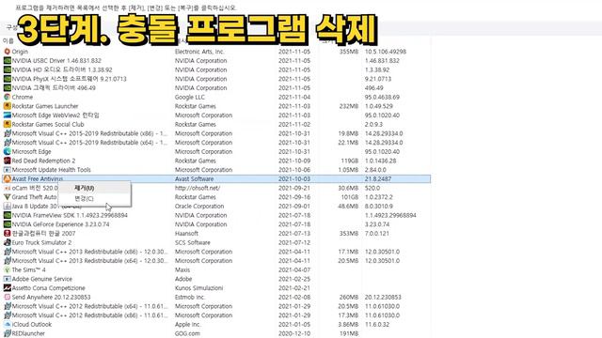Select NVIDIA GeForce Experience 3.23.0.74 entry
Viewport: 602px width, 338px height.
(x=60, y=224)
